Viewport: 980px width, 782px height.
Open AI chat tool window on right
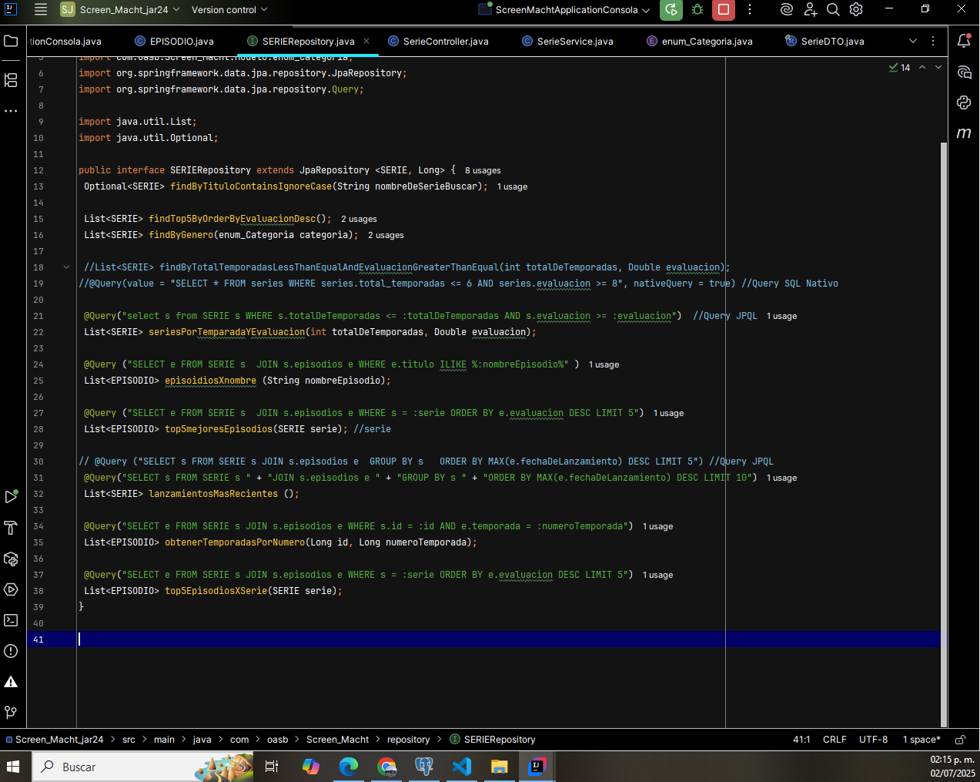[964, 72]
